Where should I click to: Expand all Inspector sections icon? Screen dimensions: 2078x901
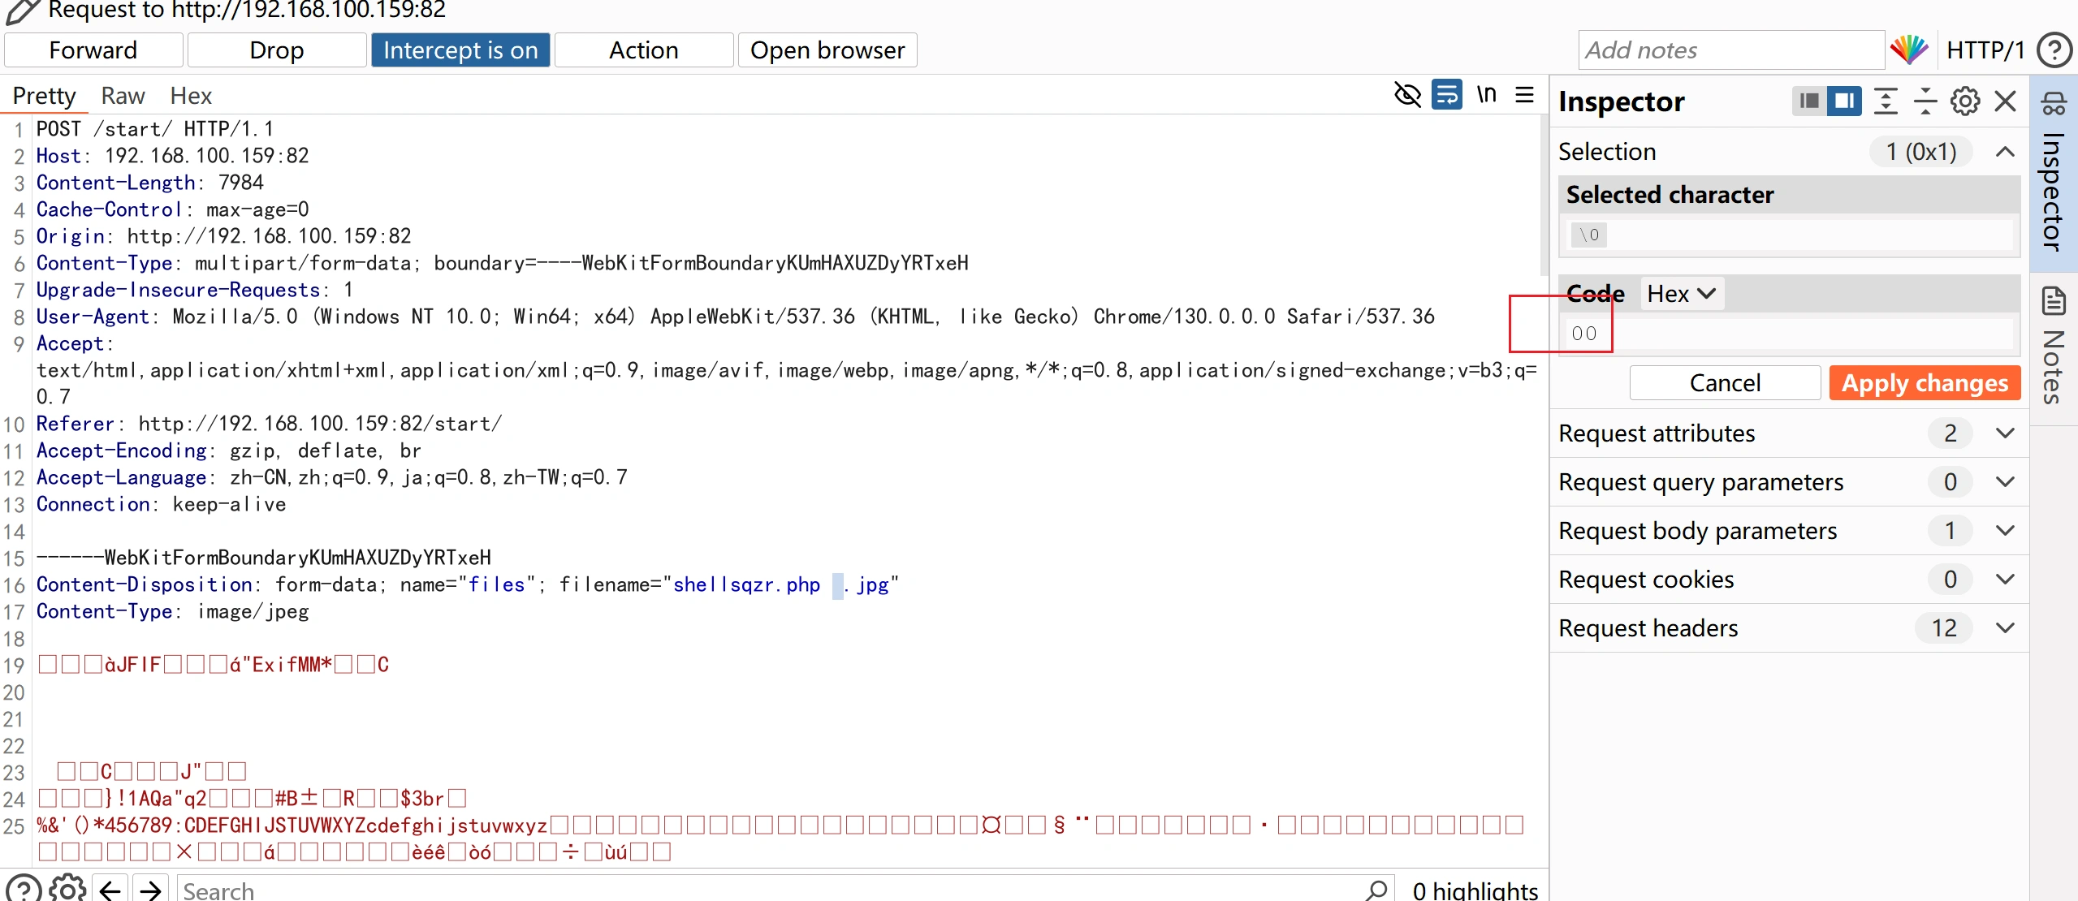click(x=1885, y=101)
